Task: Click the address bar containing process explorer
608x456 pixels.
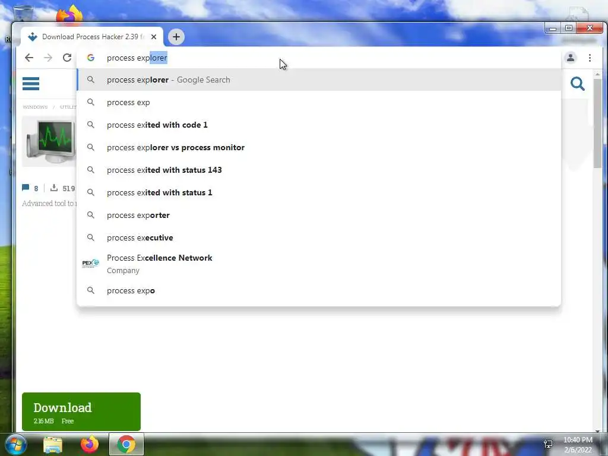Action: [318, 58]
